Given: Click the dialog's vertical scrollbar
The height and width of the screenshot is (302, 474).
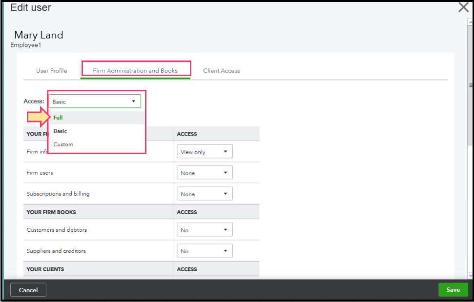Looking at the screenshot, I should point(471,85).
